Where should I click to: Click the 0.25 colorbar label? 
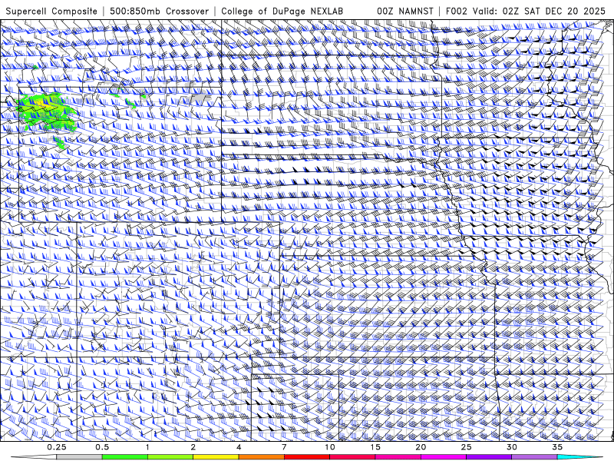[x=57, y=447]
